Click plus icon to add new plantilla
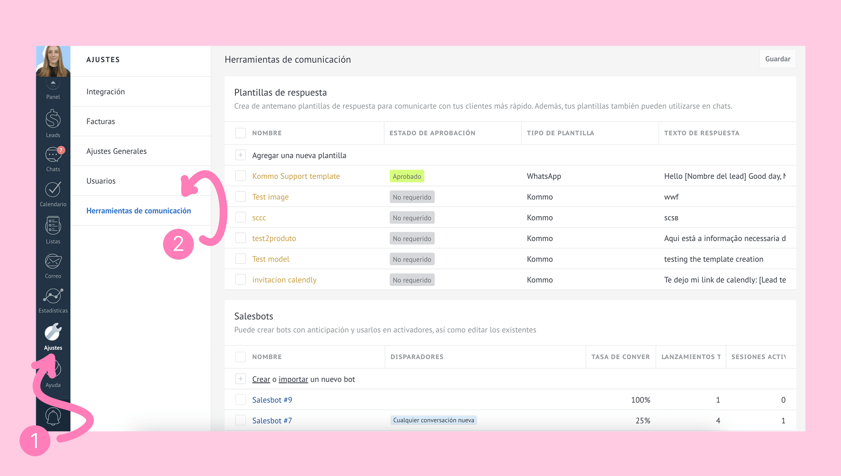The height and width of the screenshot is (476, 841). pyautogui.click(x=240, y=155)
